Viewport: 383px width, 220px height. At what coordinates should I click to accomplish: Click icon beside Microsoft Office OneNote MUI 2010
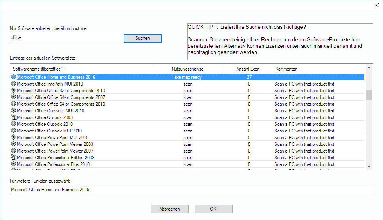click(14, 111)
